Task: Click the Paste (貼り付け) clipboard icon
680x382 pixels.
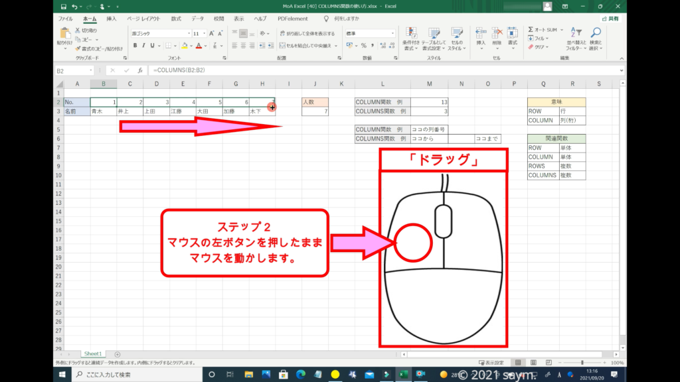Action: [x=65, y=33]
